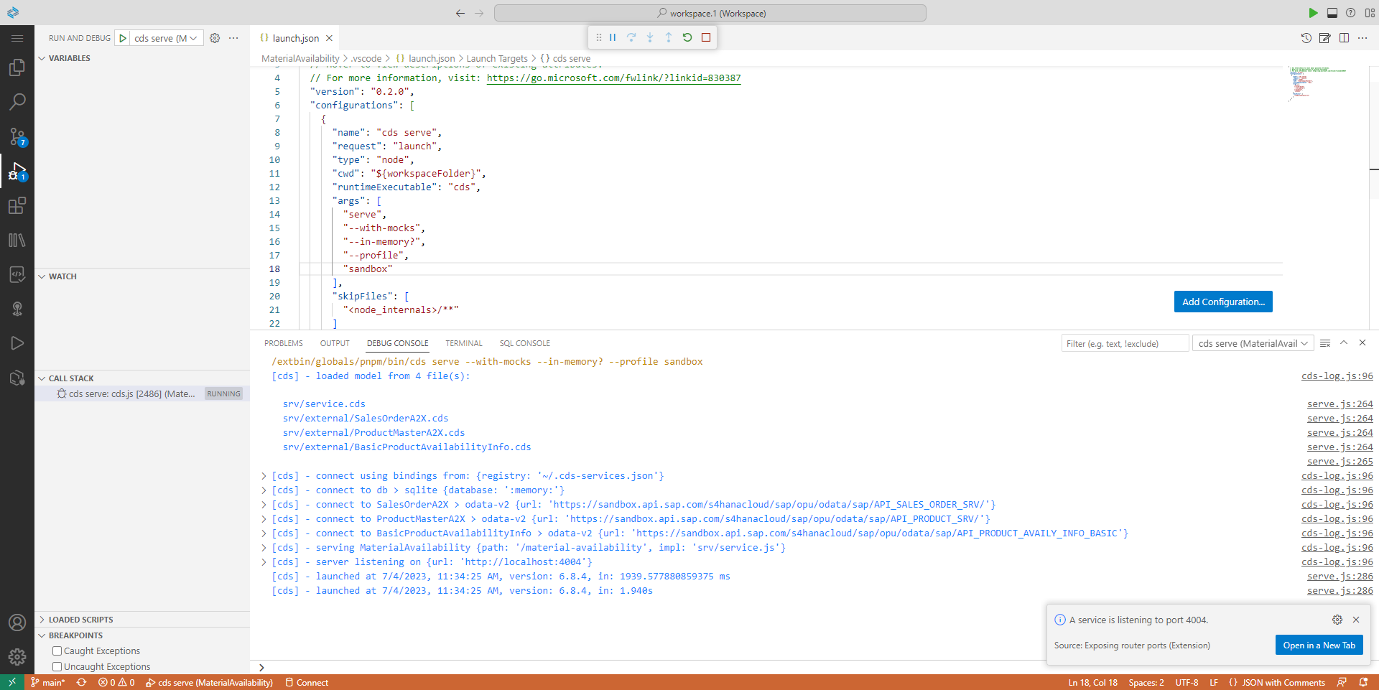
Task: Open debug session selector dropdown in console
Action: tap(1253, 343)
